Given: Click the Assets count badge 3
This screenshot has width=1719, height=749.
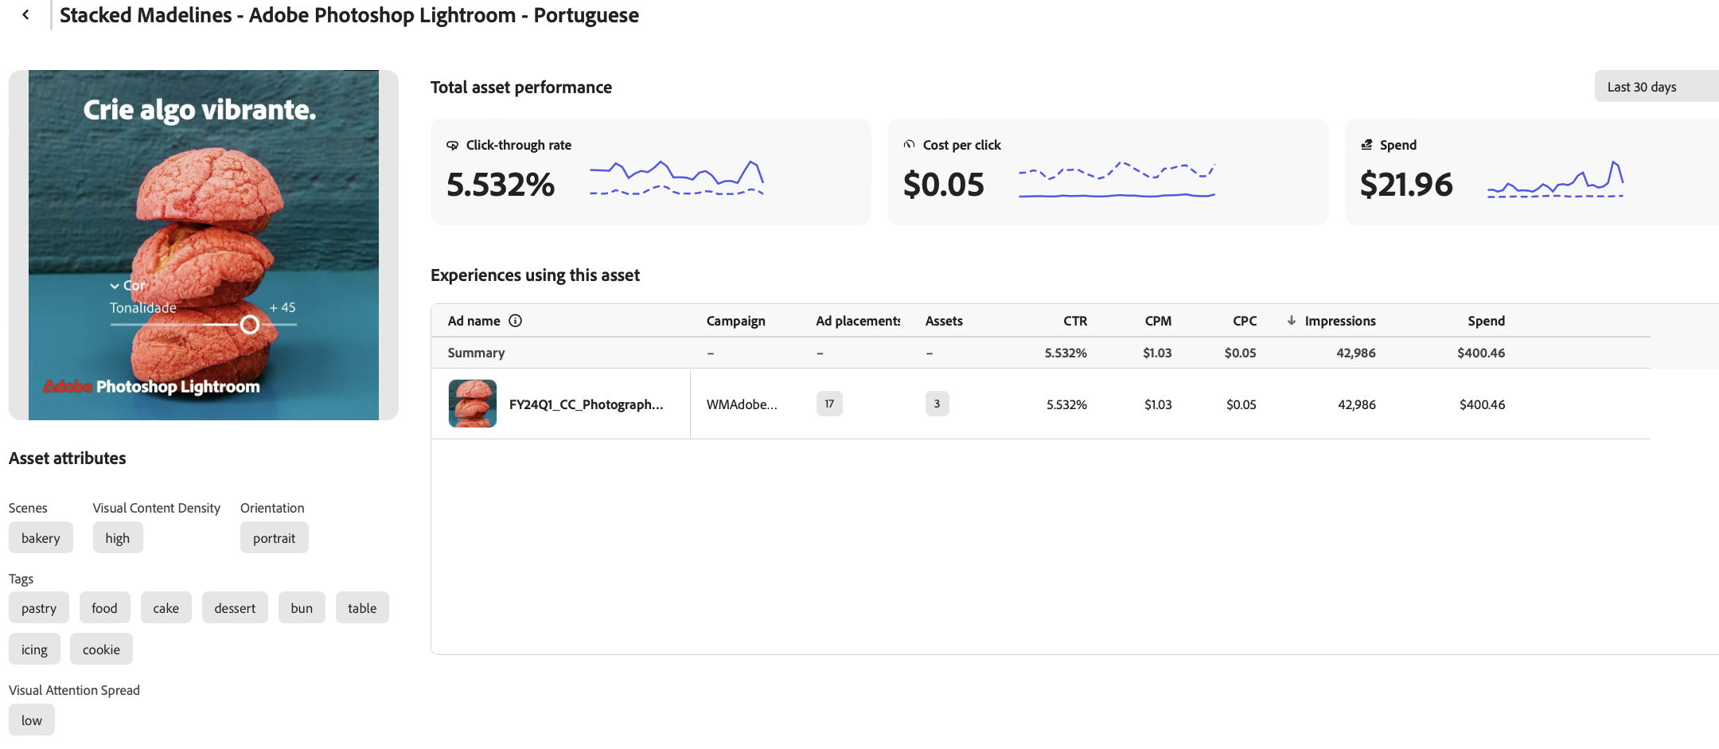Looking at the screenshot, I should pyautogui.click(x=937, y=404).
